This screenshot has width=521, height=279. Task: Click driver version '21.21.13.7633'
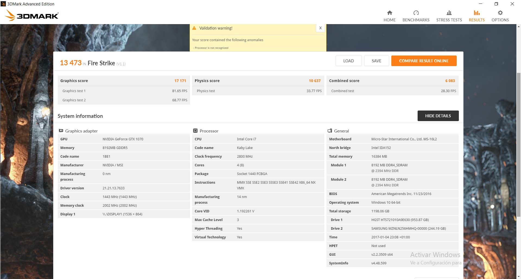(113, 188)
